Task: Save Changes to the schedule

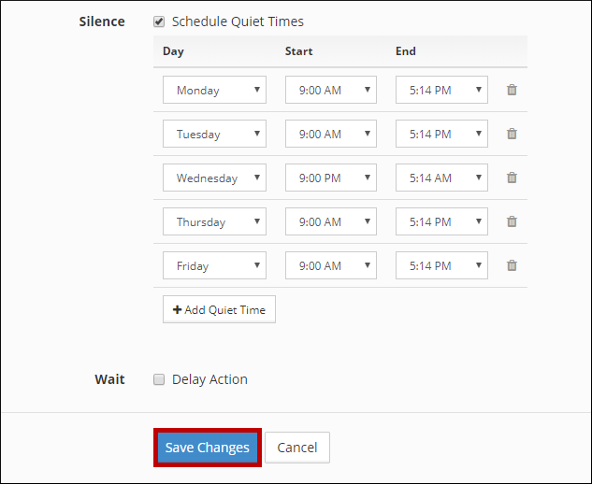Action: point(208,448)
